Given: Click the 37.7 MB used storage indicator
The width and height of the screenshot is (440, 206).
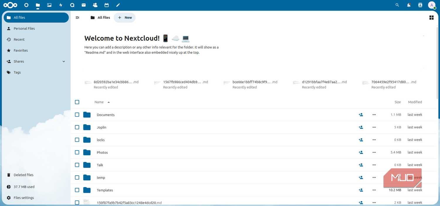Looking at the screenshot, I should point(36,187).
